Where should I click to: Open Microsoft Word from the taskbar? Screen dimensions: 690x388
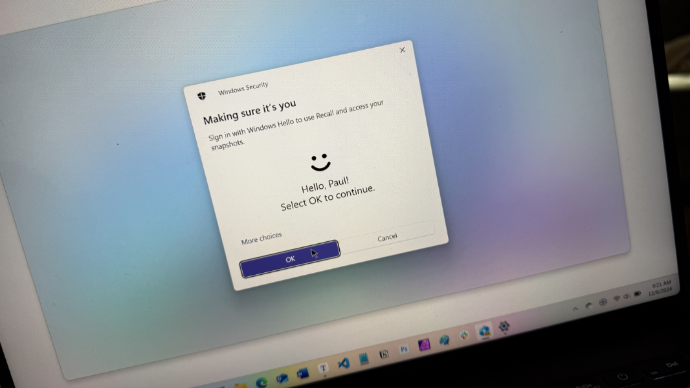(302, 374)
